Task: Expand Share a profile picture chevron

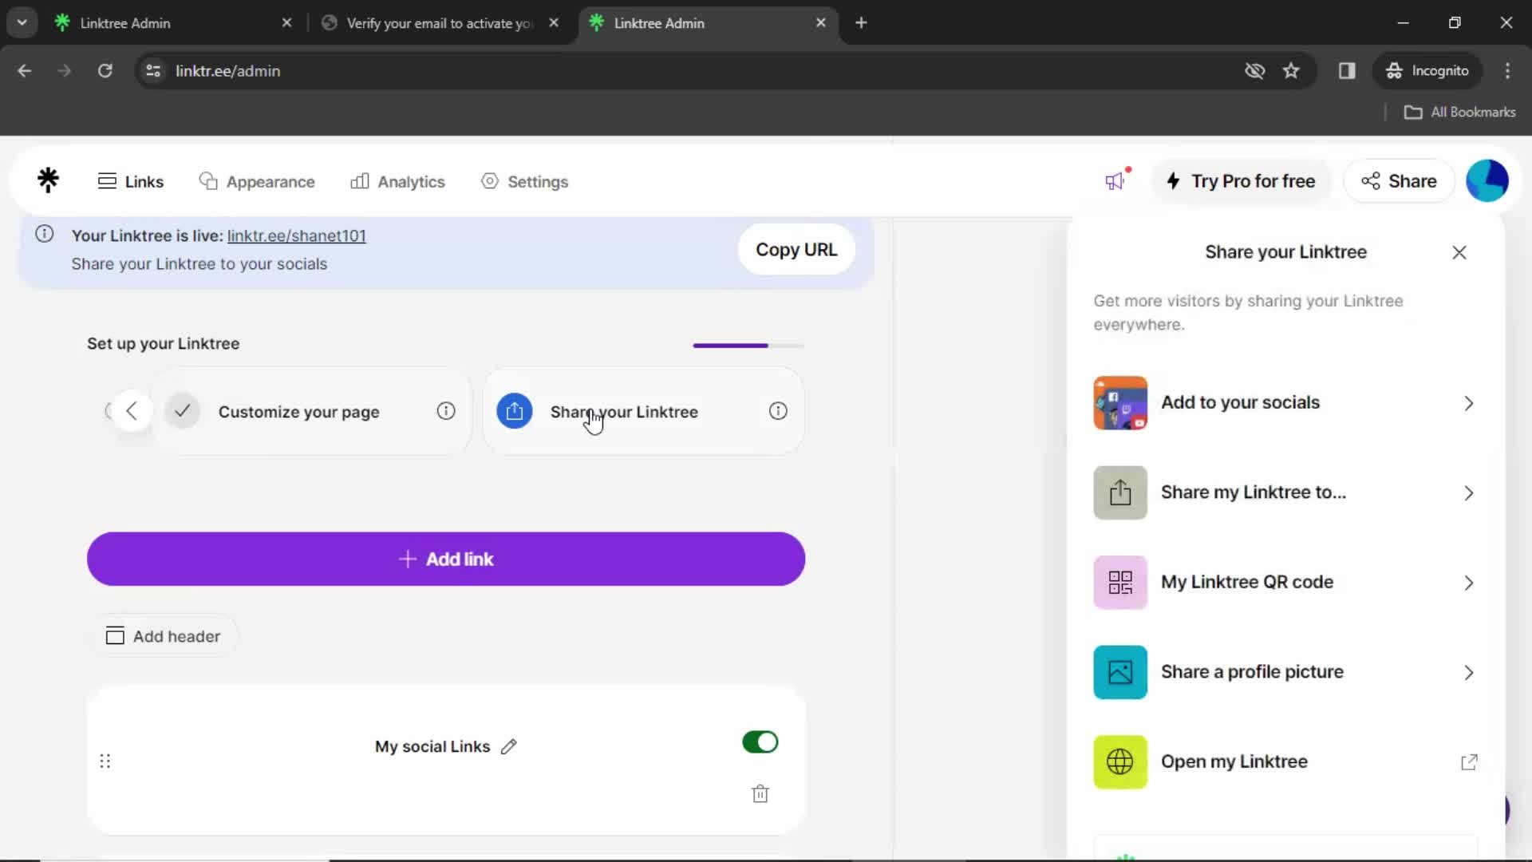Action: pyautogui.click(x=1469, y=673)
